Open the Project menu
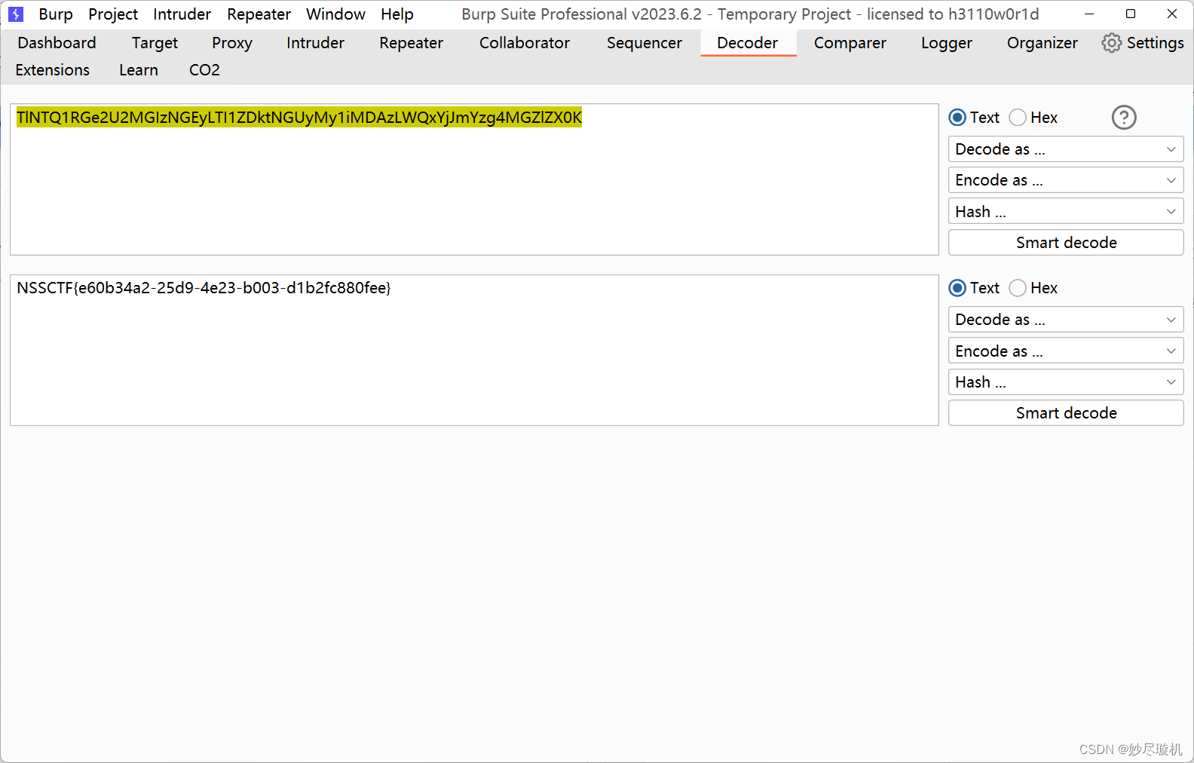 113,14
